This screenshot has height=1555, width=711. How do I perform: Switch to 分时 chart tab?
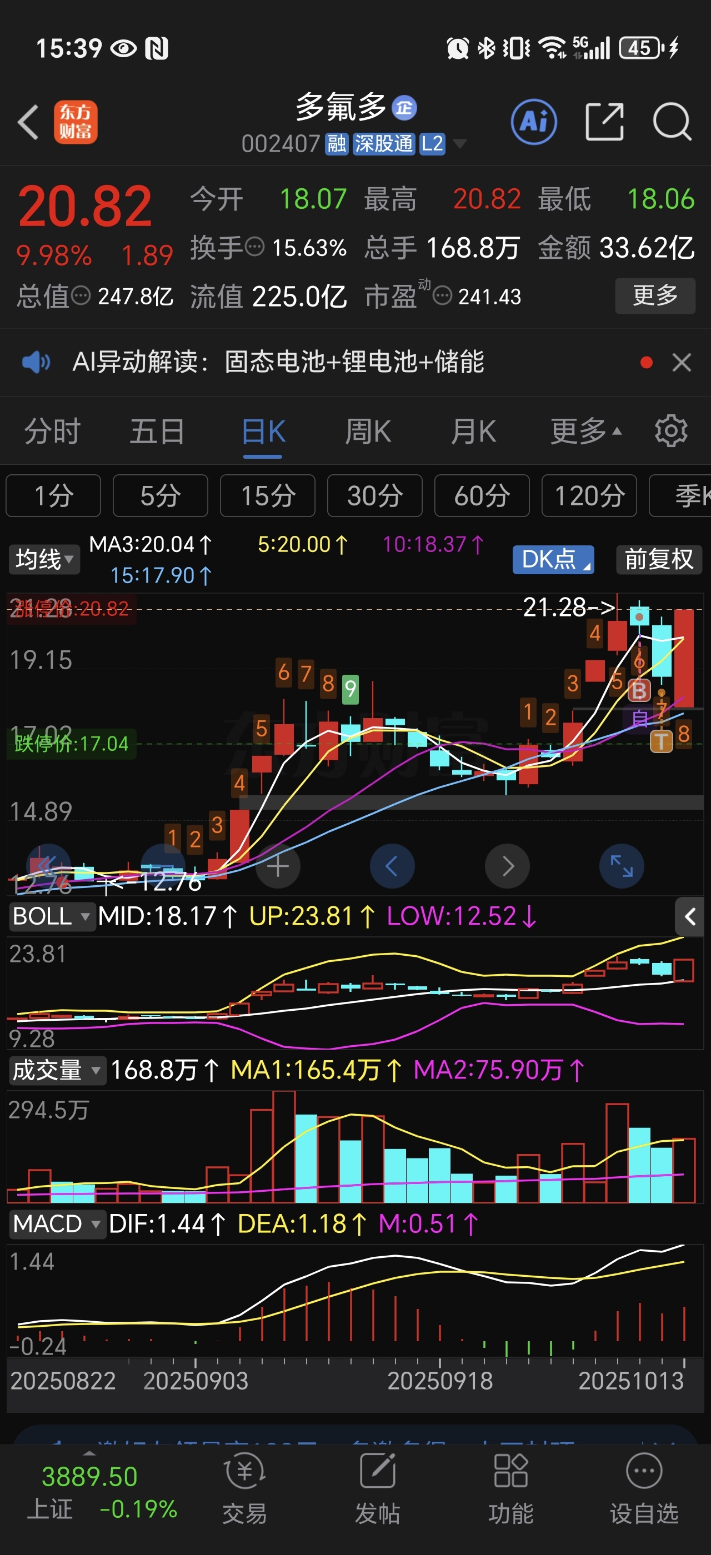pyautogui.click(x=53, y=432)
